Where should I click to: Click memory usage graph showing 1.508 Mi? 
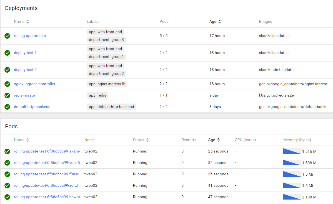pyautogui.click(x=292, y=163)
